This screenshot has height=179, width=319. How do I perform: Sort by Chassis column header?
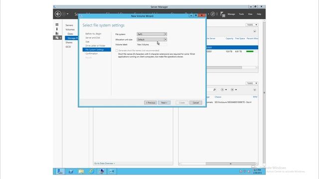[218, 97]
